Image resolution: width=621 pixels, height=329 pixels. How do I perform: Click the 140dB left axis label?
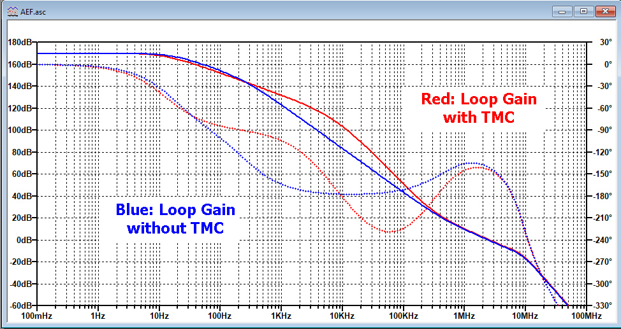coord(19,86)
